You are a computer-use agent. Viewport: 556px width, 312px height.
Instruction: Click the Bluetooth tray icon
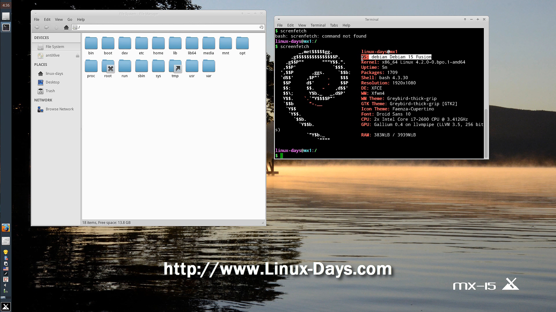pos(6,258)
